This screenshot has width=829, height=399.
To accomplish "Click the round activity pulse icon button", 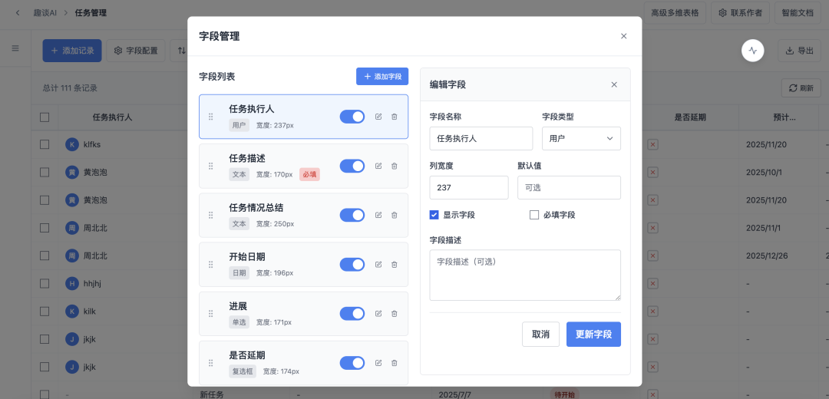I will [x=753, y=51].
